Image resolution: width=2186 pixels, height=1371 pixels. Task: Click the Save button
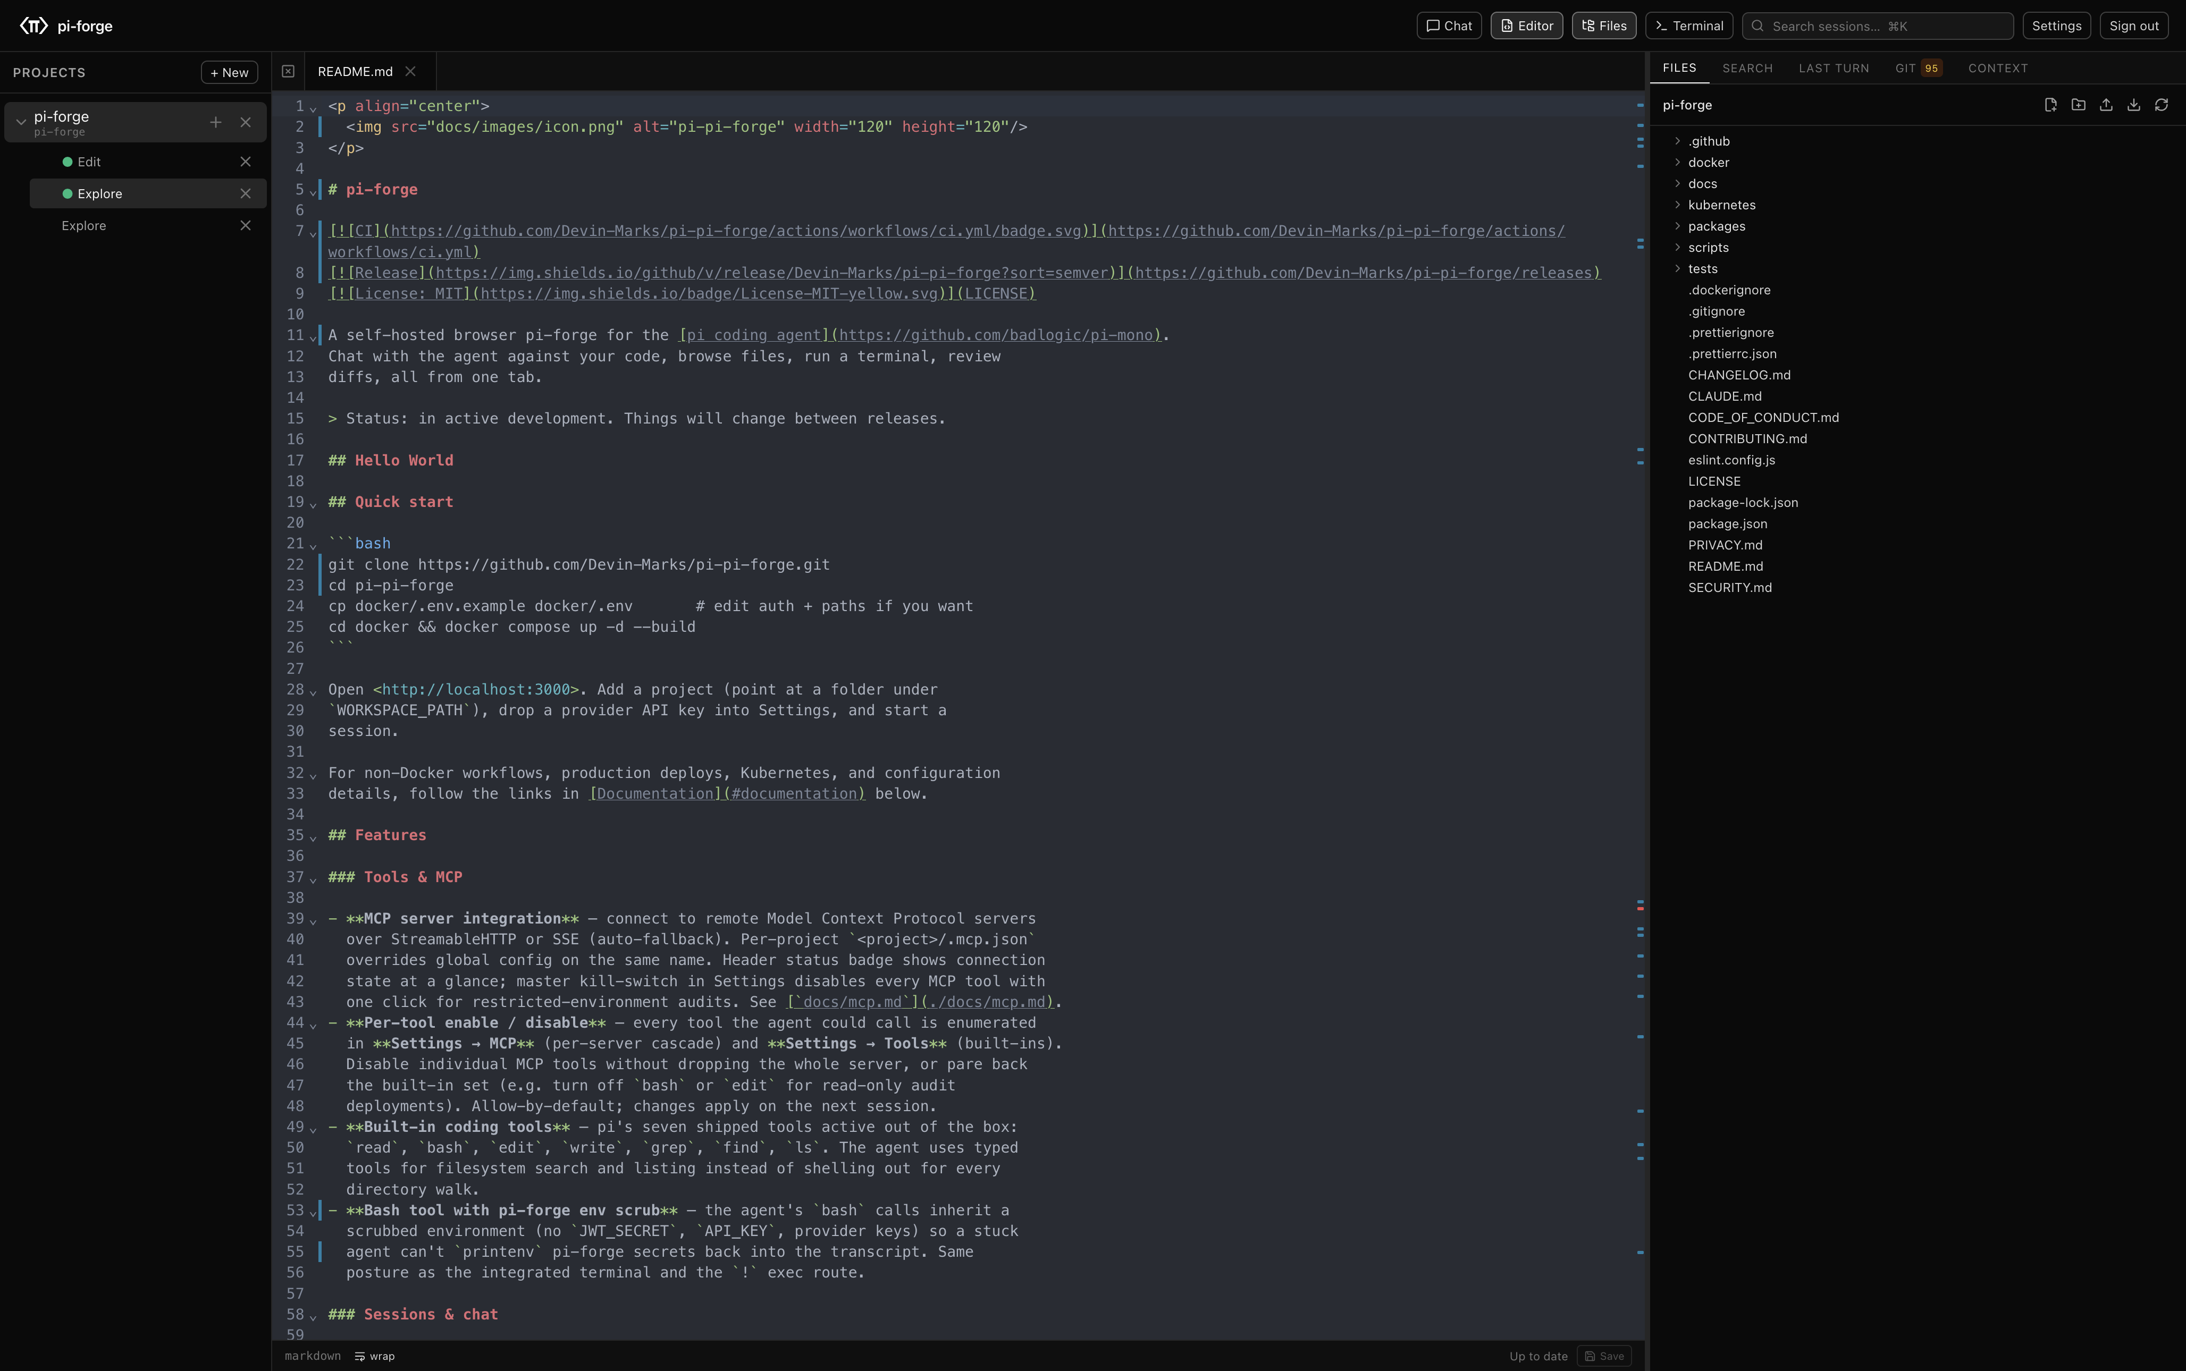point(1604,1357)
